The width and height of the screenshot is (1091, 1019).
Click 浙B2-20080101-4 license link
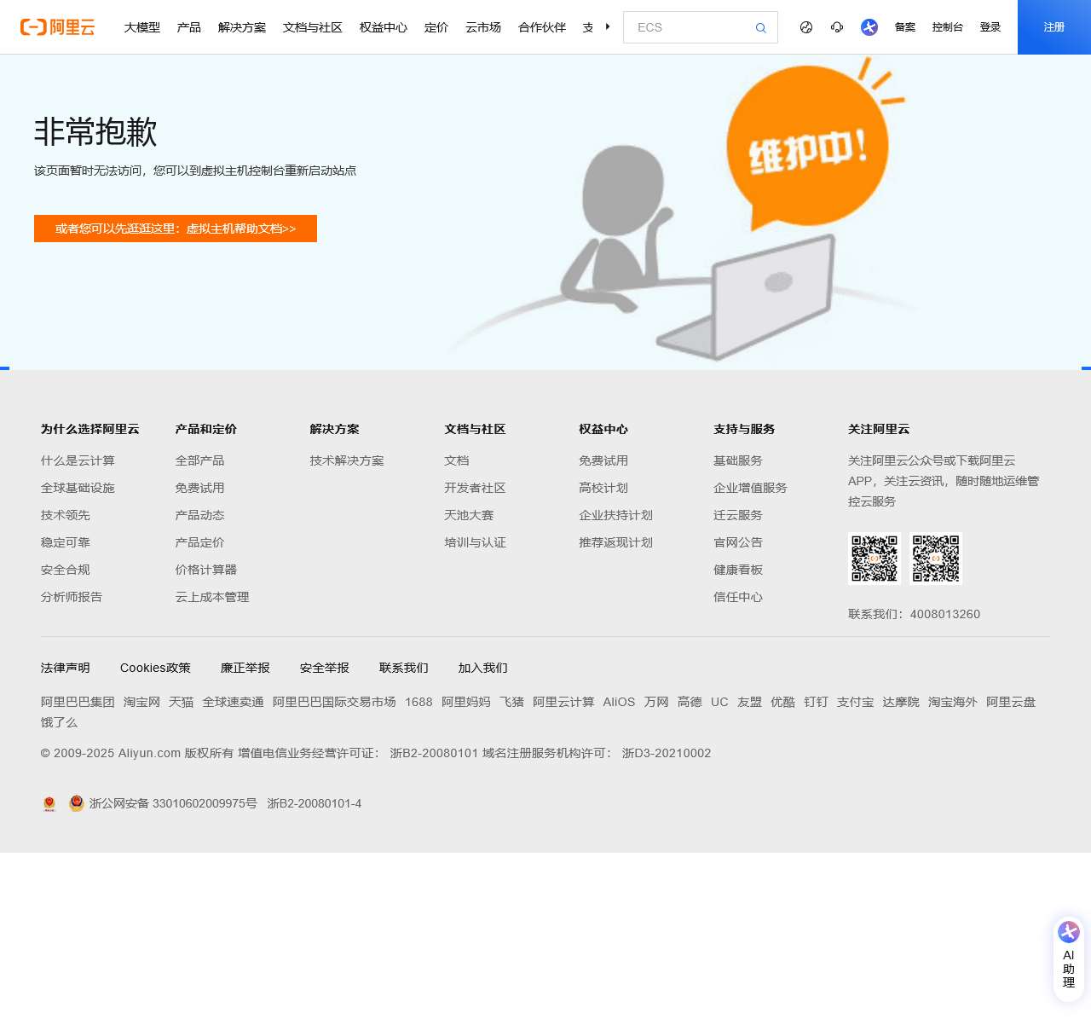315,803
